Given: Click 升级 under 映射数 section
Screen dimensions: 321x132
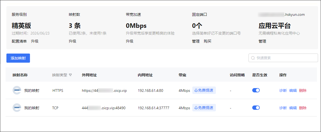Looking at the screenshot, I should coord(72,41).
